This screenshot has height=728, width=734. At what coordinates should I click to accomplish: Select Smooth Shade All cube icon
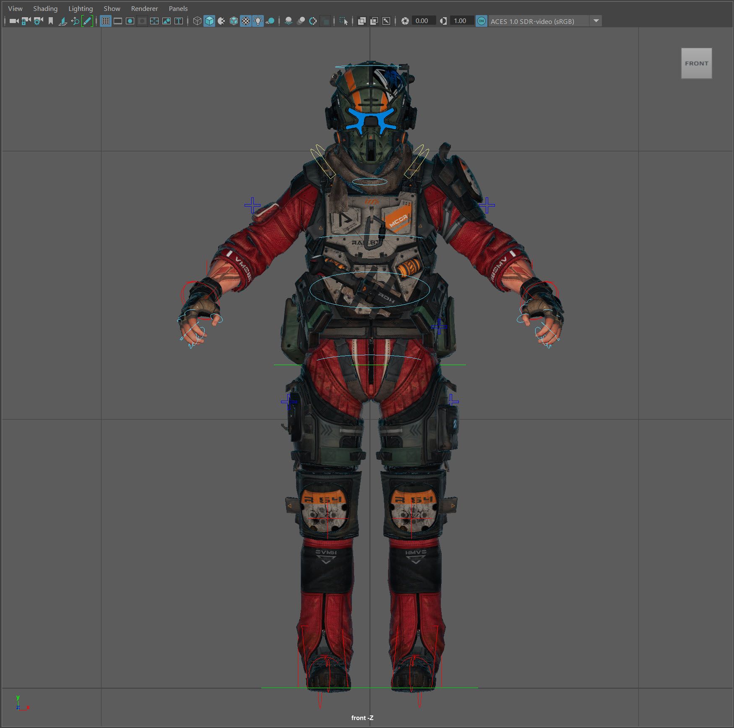click(x=209, y=21)
